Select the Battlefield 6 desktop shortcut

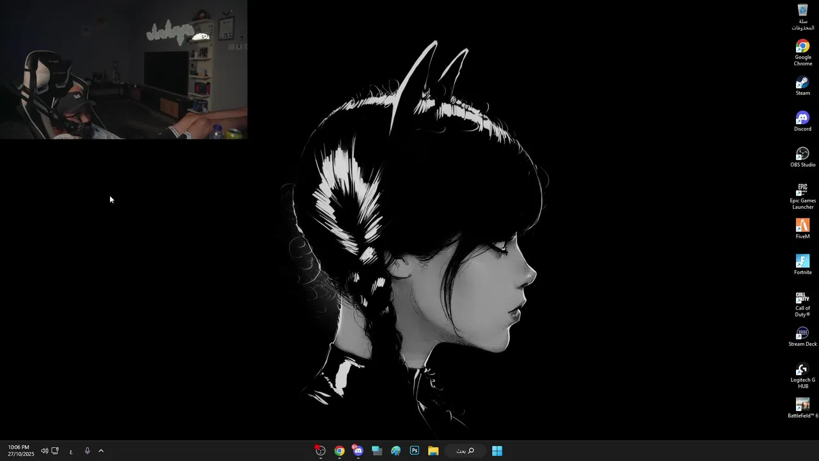coord(803,408)
